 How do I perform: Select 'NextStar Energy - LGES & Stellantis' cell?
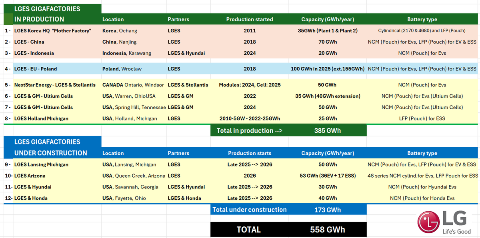(57, 85)
